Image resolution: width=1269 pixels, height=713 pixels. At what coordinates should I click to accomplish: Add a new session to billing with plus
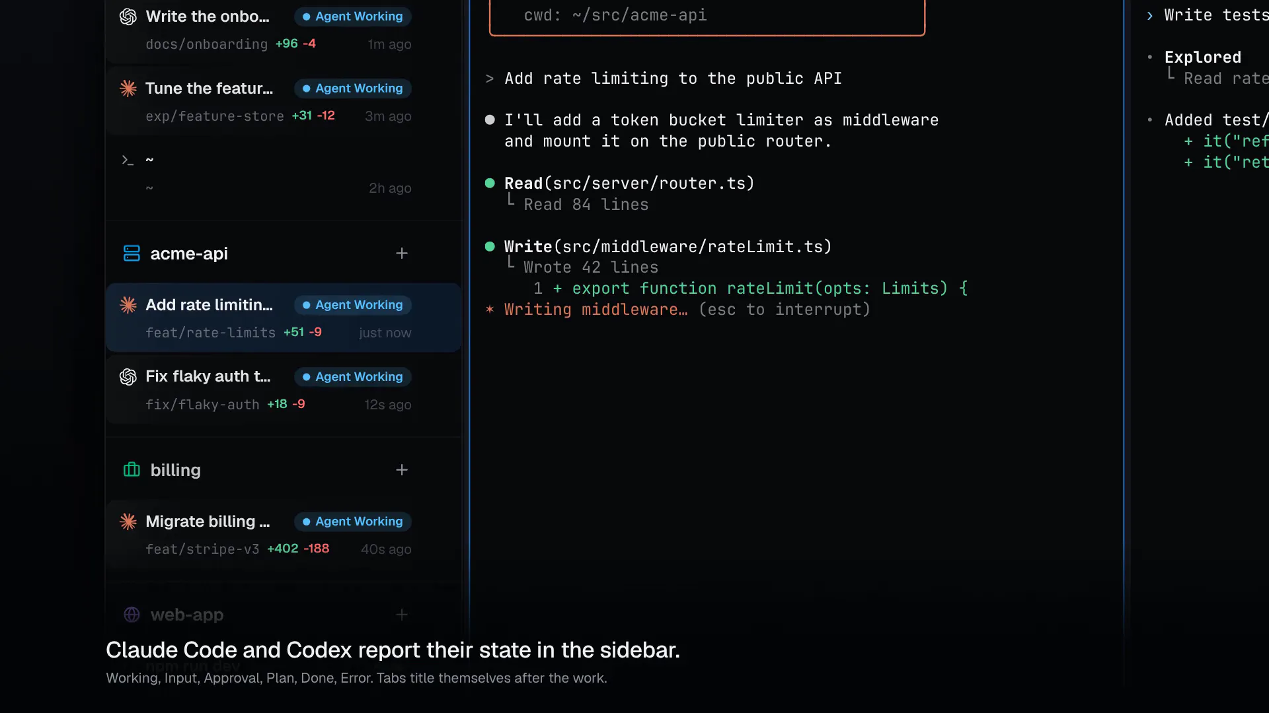point(402,470)
